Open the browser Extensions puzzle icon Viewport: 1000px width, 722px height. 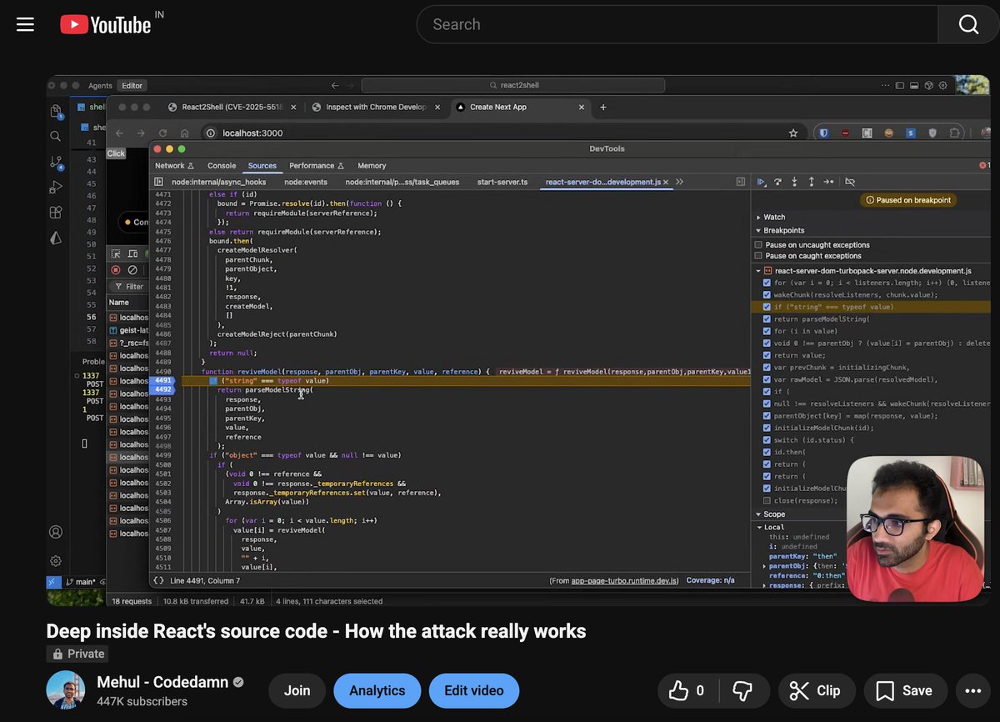click(x=955, y=133)
